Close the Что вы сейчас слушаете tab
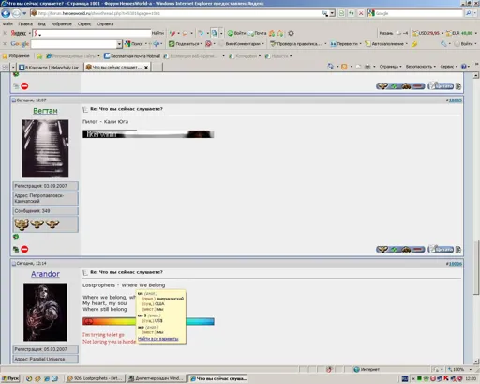This screenshot has width=480, height=384. click(x=146, y=68)
